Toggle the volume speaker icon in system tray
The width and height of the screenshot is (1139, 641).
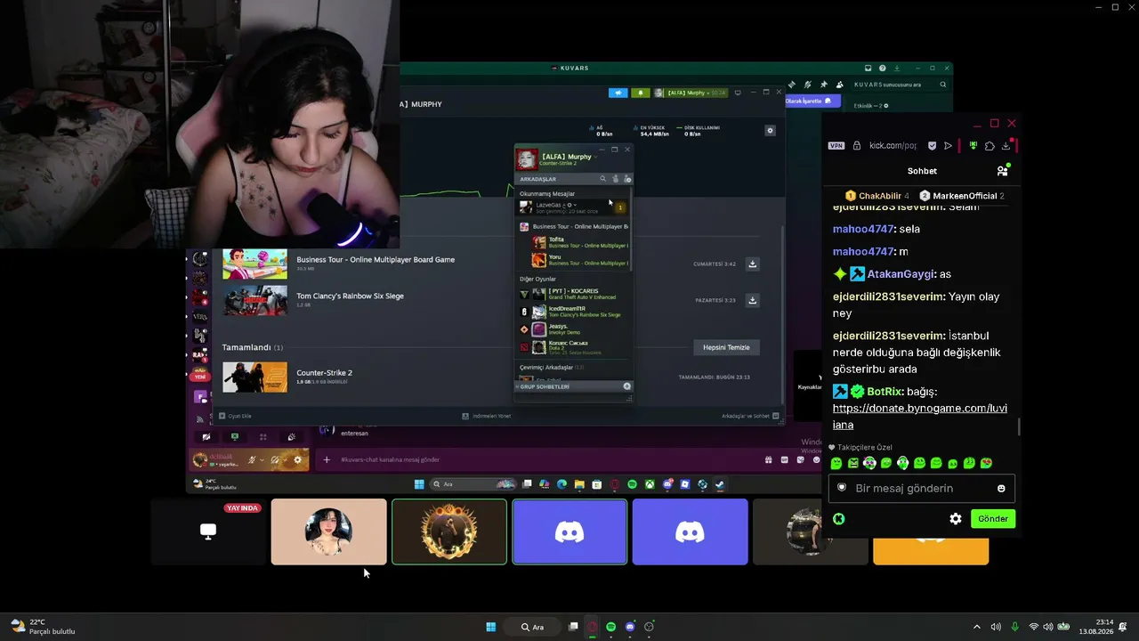pos(1047,627)
